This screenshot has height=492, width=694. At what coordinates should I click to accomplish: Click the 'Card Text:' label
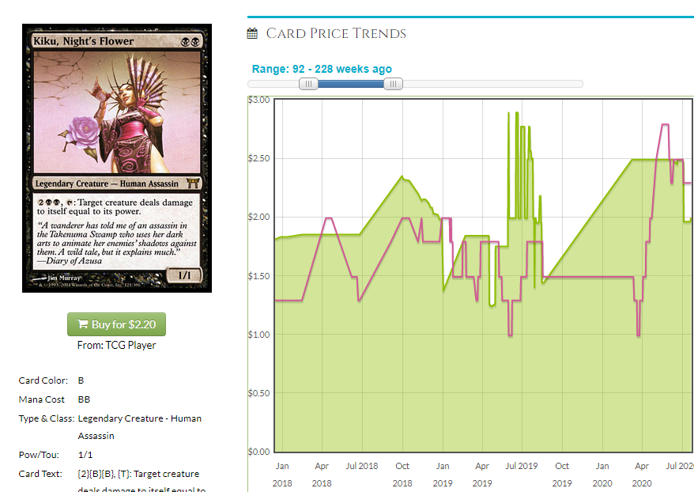[40, 474]
